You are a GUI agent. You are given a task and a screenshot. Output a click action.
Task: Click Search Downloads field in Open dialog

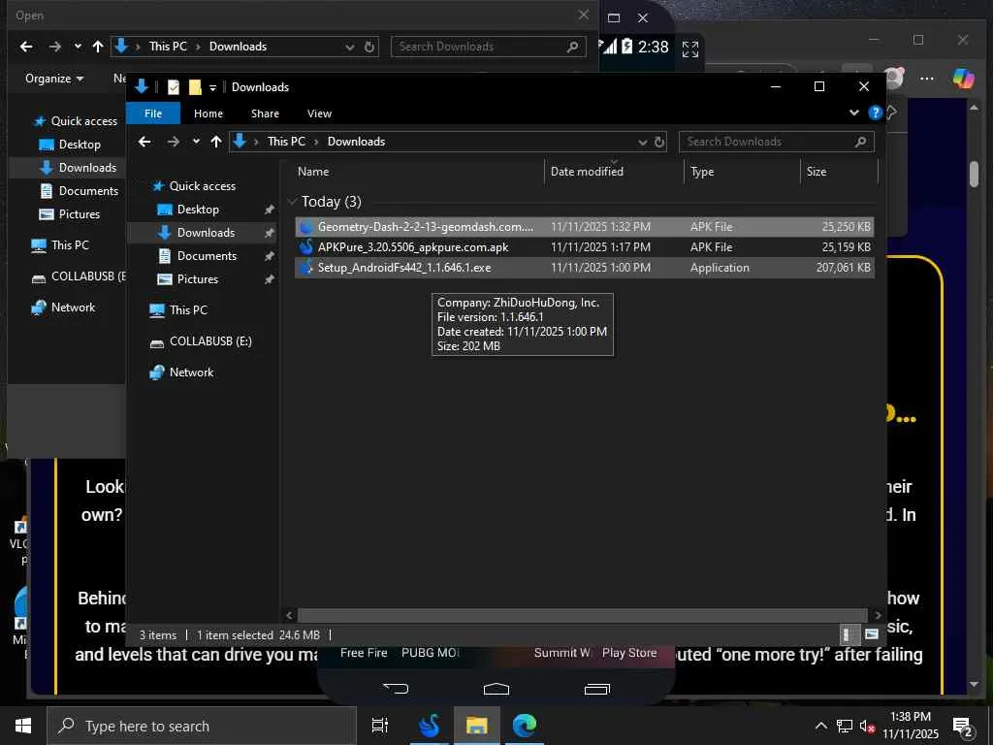point(488,47)
